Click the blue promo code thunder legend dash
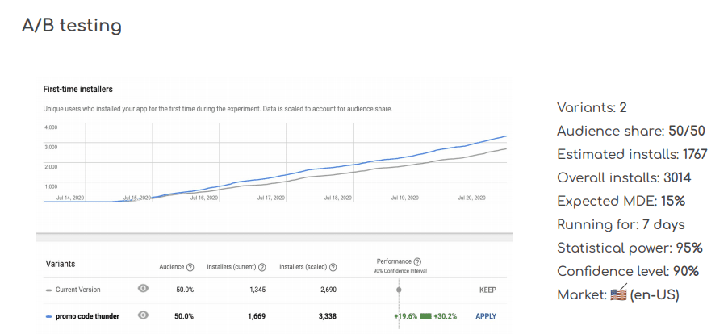This screenshot has height=334, width=728. (48, 316)
